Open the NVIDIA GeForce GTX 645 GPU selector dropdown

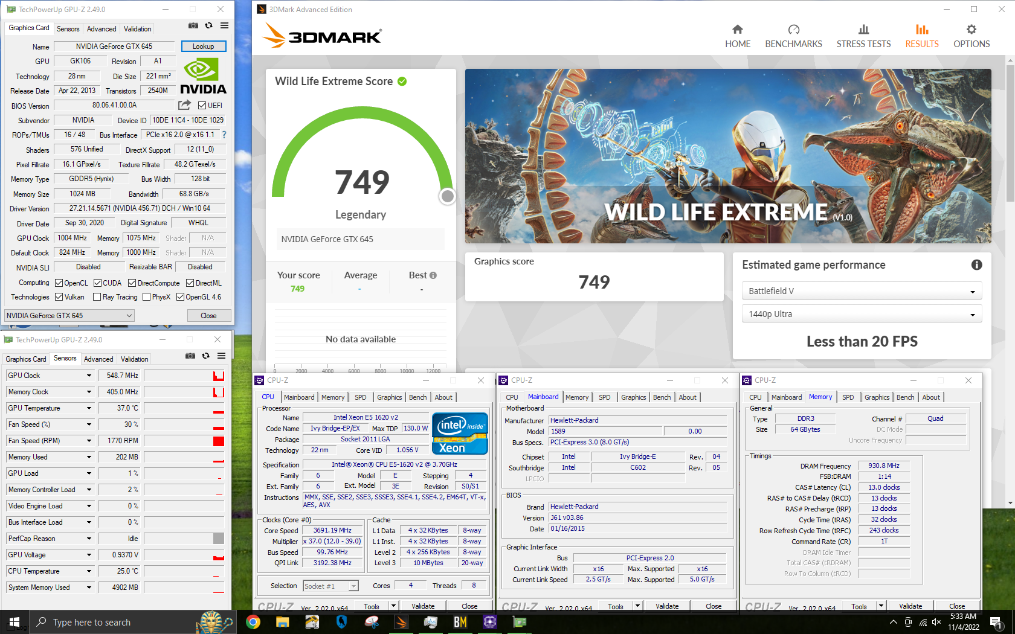(x=69, y=315)
